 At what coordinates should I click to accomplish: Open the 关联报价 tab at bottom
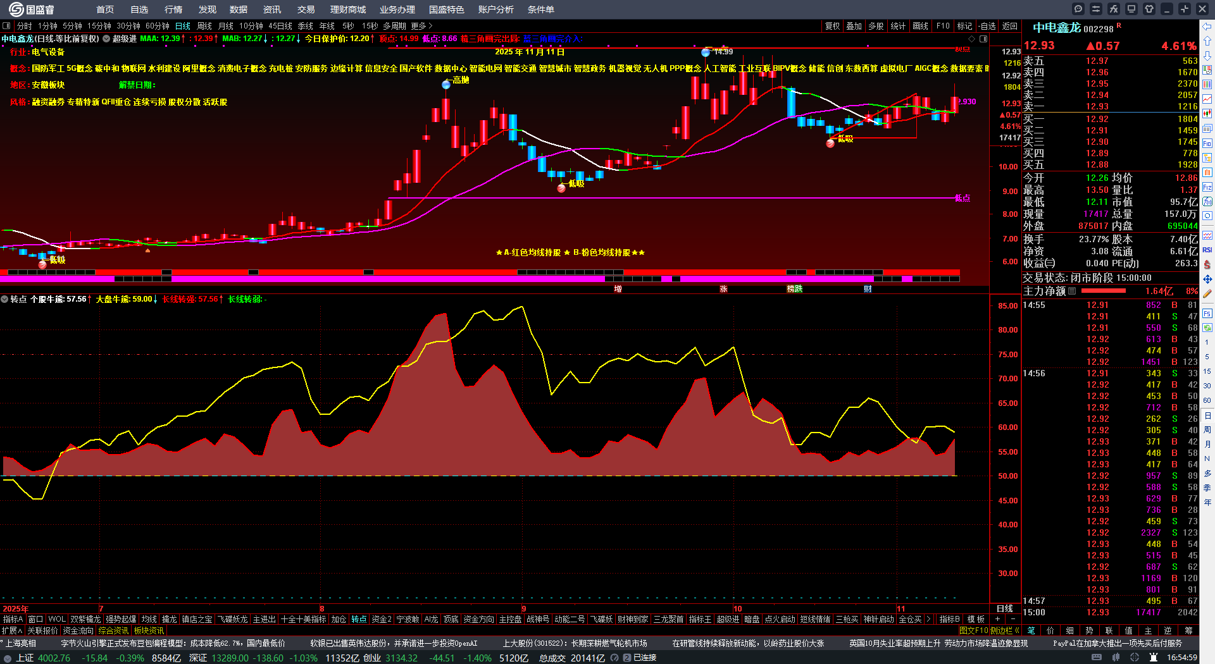tap(42, 630)
